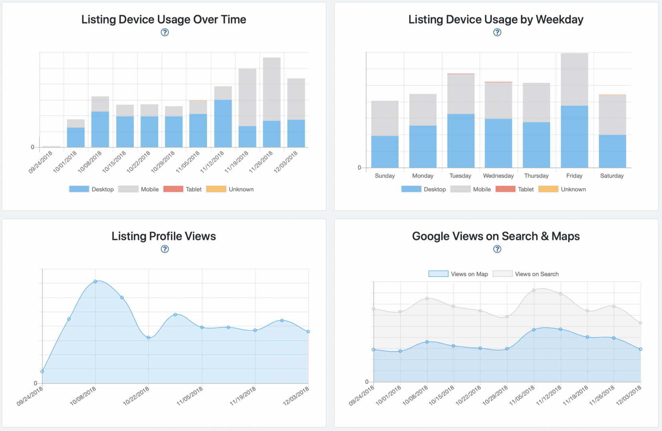Click the 10/08/2018 Views on Map point
The height and width of the screenshot is (431, 662).
(x=427, y=342)
